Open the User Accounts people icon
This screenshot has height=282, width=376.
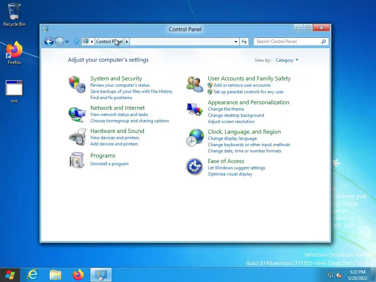[195, 84]
